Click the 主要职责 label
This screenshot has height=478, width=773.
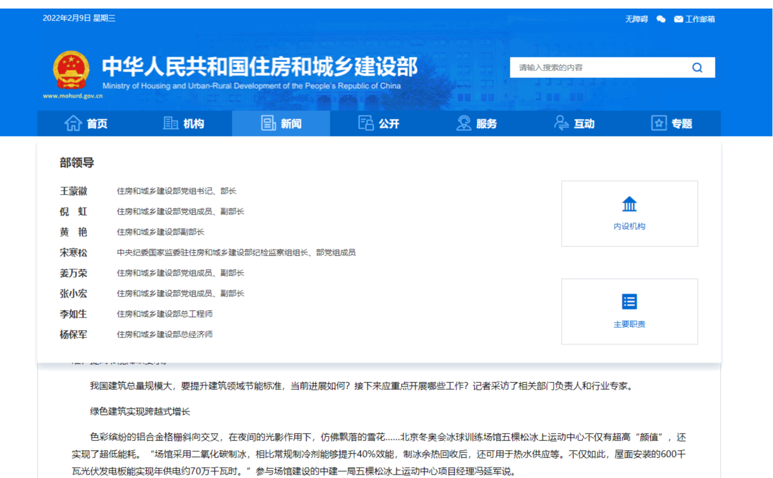(x=629, y=324)
